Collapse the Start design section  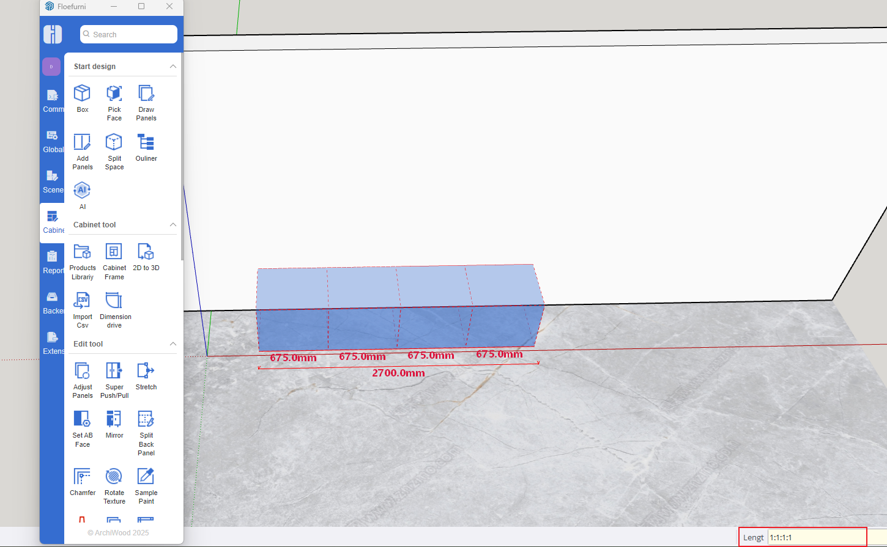point(173,67)
